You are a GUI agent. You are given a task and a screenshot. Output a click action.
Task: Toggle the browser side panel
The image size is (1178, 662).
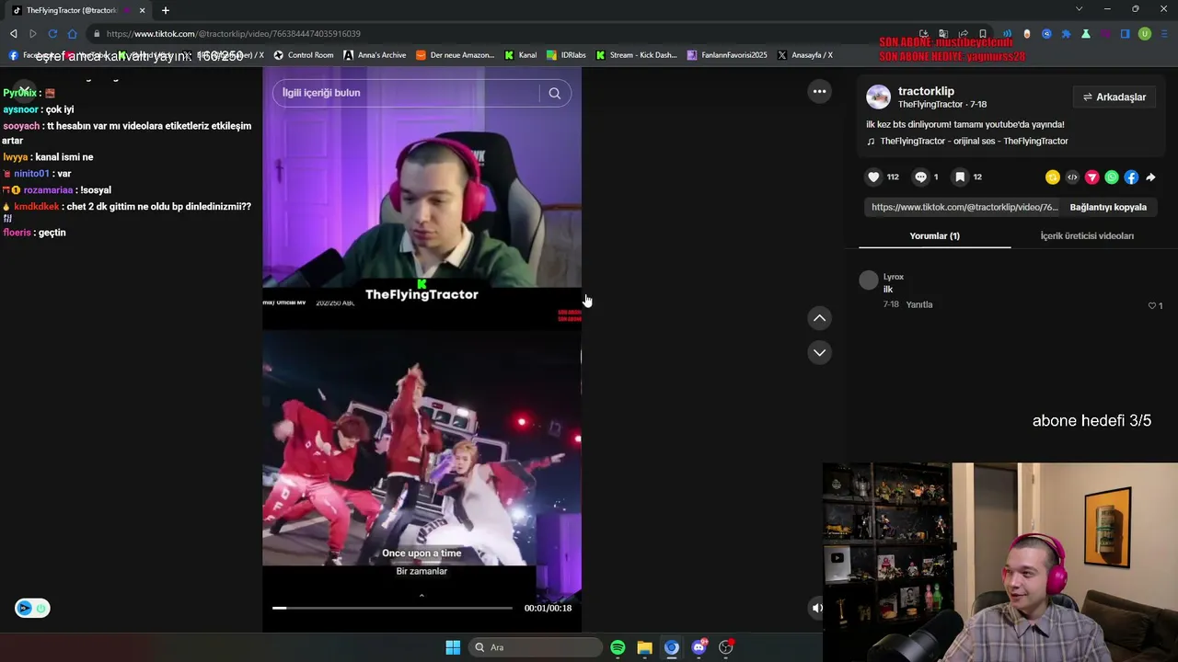(x=1125, y=34)
